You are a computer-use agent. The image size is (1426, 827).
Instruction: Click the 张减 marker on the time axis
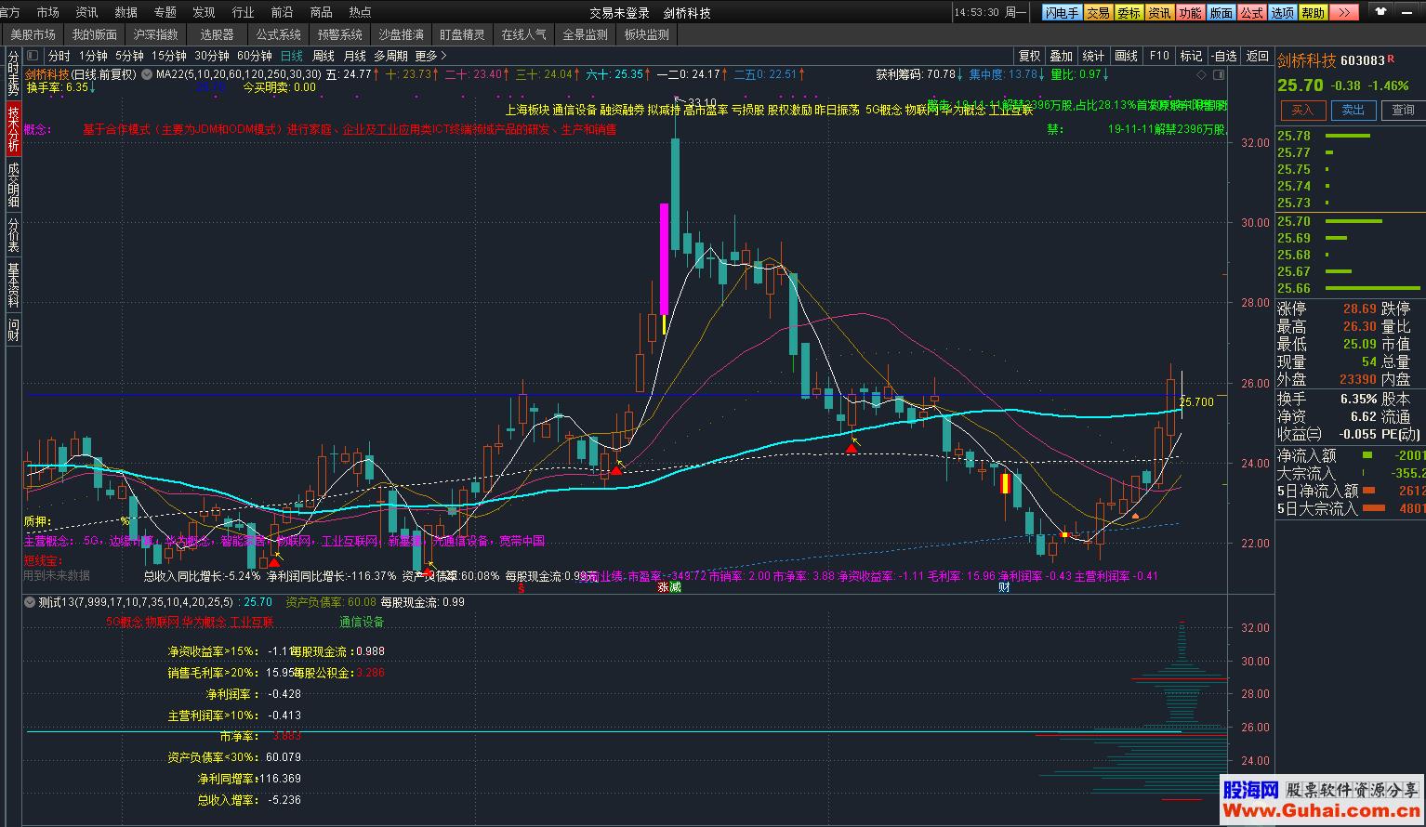(669, 586)
